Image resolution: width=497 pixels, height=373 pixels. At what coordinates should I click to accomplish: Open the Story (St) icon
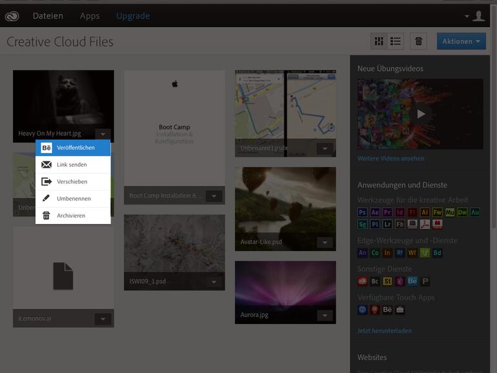(387, 281)
